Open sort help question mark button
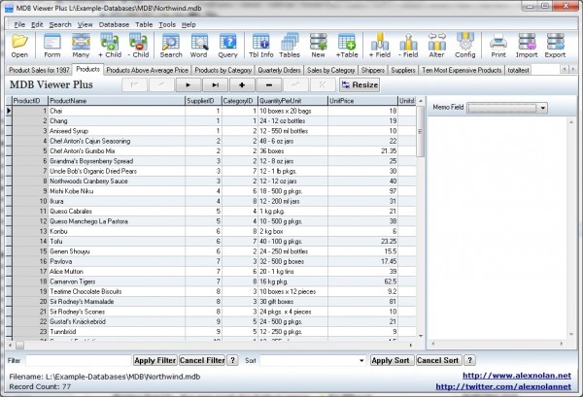The width and height of the screenshot is (583, 397). tap(469, 360)
